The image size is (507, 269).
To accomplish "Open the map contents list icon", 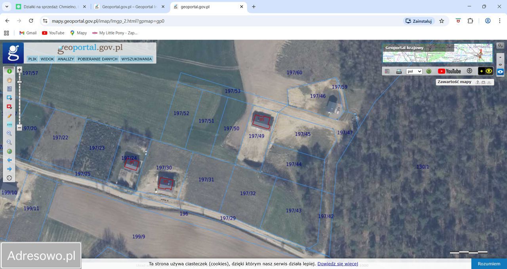I will coord(387,71).
